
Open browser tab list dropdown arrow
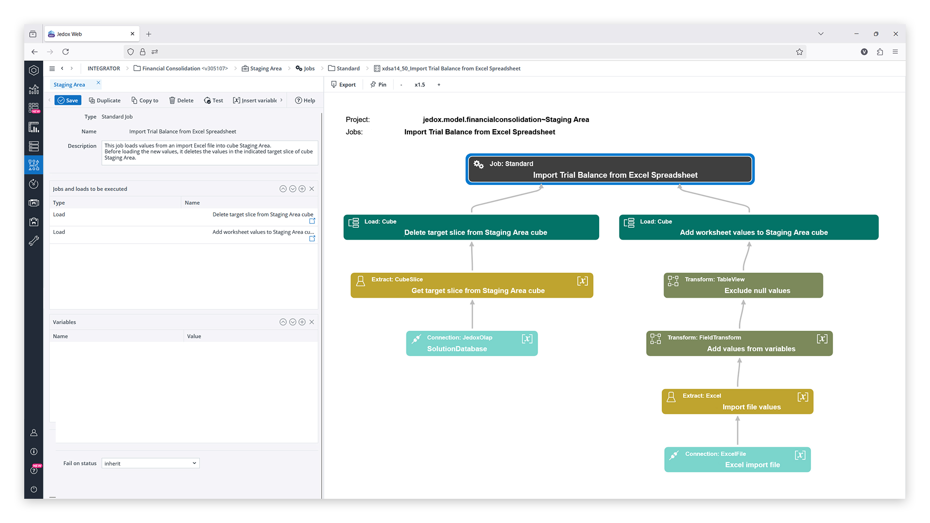click(x=821, y=34)
